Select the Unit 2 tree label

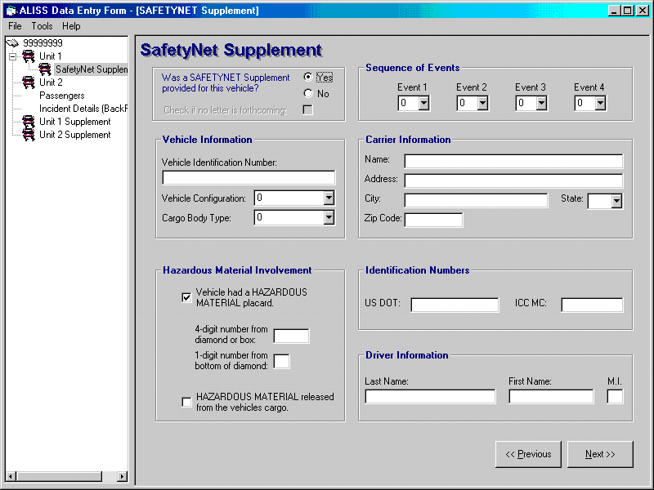coord(51,82)
